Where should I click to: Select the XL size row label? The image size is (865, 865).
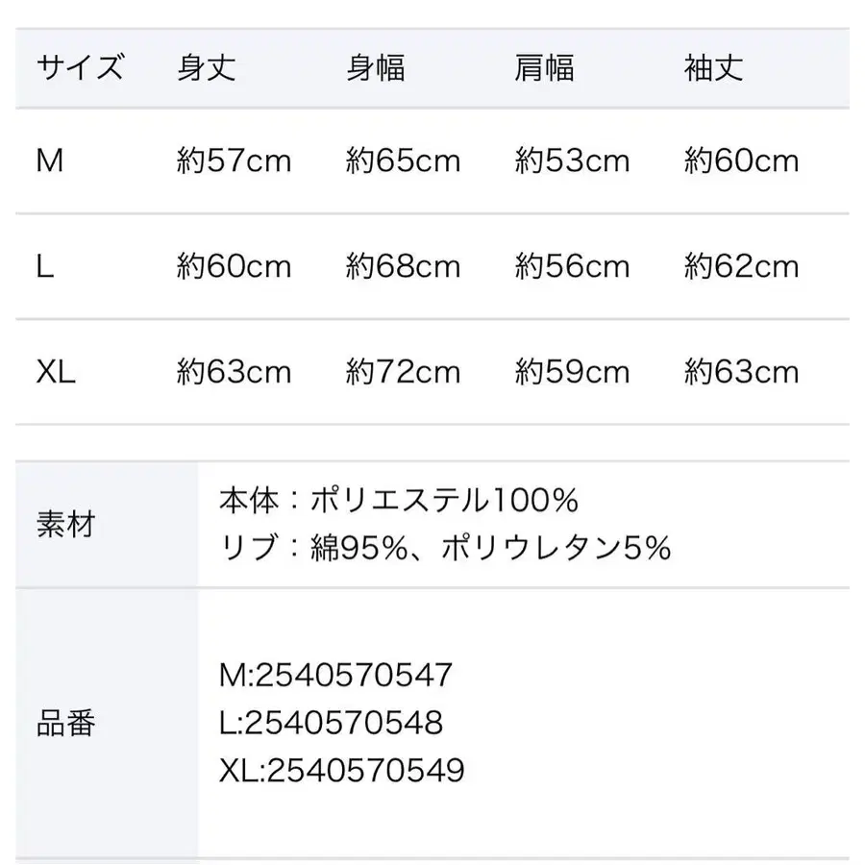56,371
